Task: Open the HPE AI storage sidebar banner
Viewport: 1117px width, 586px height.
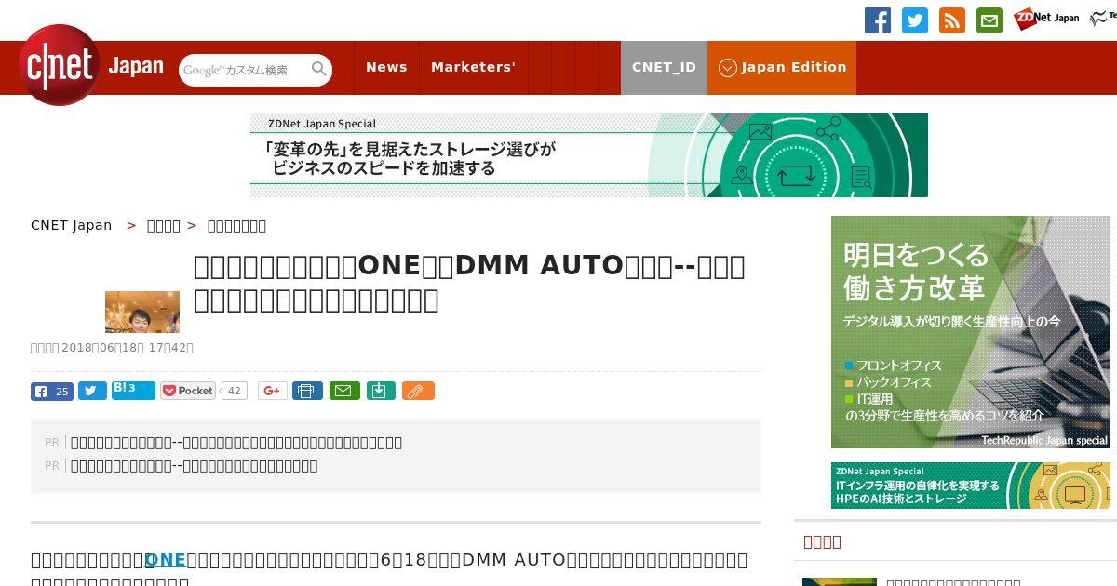Action: 971,486
